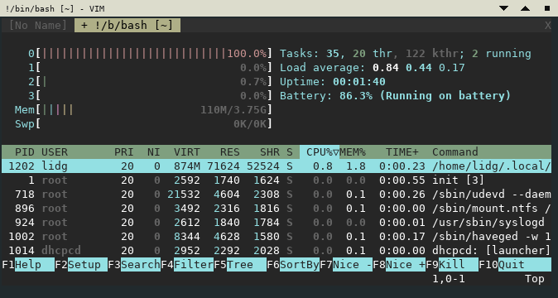Viewport: 558px width, 298px height.
Task: Select the /sbin/udevd process row
Action: point(277,195)
